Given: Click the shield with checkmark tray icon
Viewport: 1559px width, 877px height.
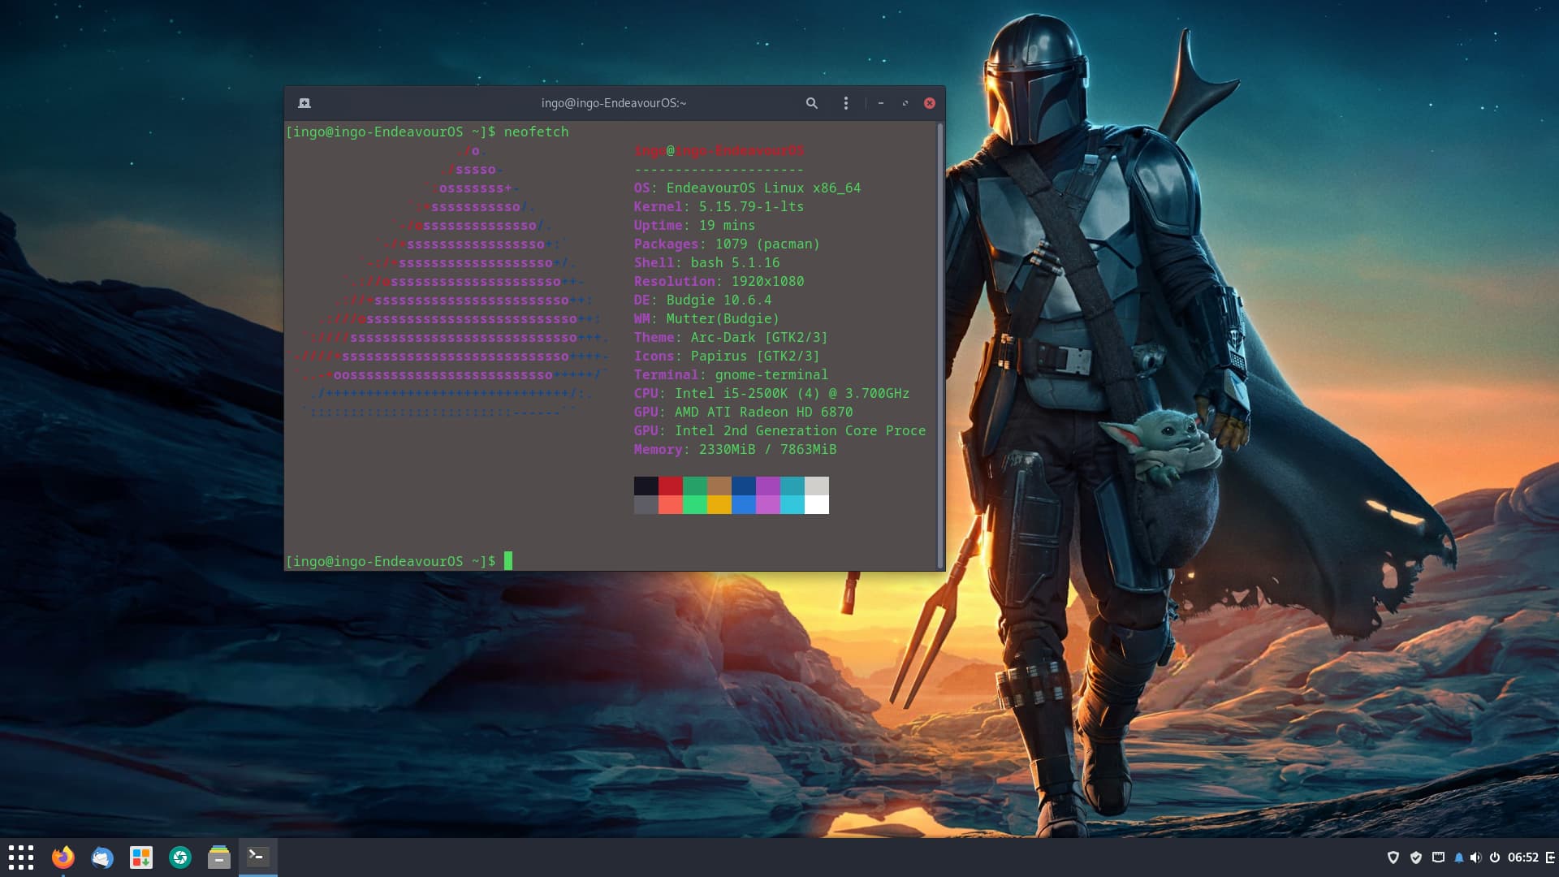Looking at the screenshot, I should 1416,858.
